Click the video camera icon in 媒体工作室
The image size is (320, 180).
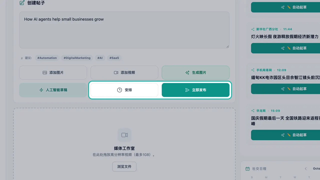[x=124, y=135]
